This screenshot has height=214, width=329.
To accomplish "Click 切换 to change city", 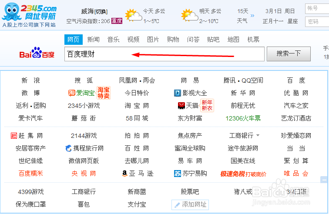I will (x=101, y=12).
